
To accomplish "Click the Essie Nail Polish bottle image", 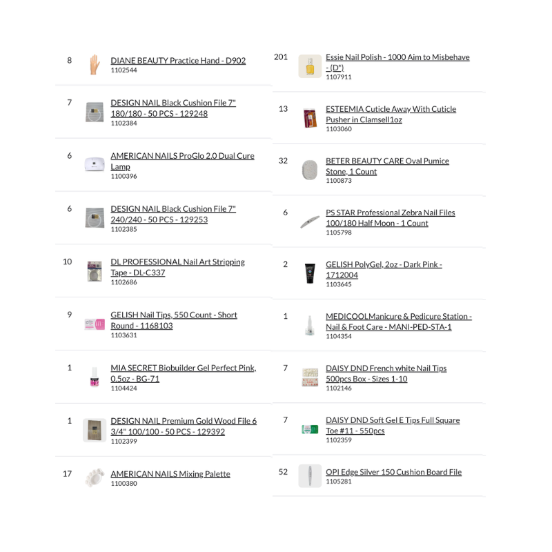I will tap(310, 67).
